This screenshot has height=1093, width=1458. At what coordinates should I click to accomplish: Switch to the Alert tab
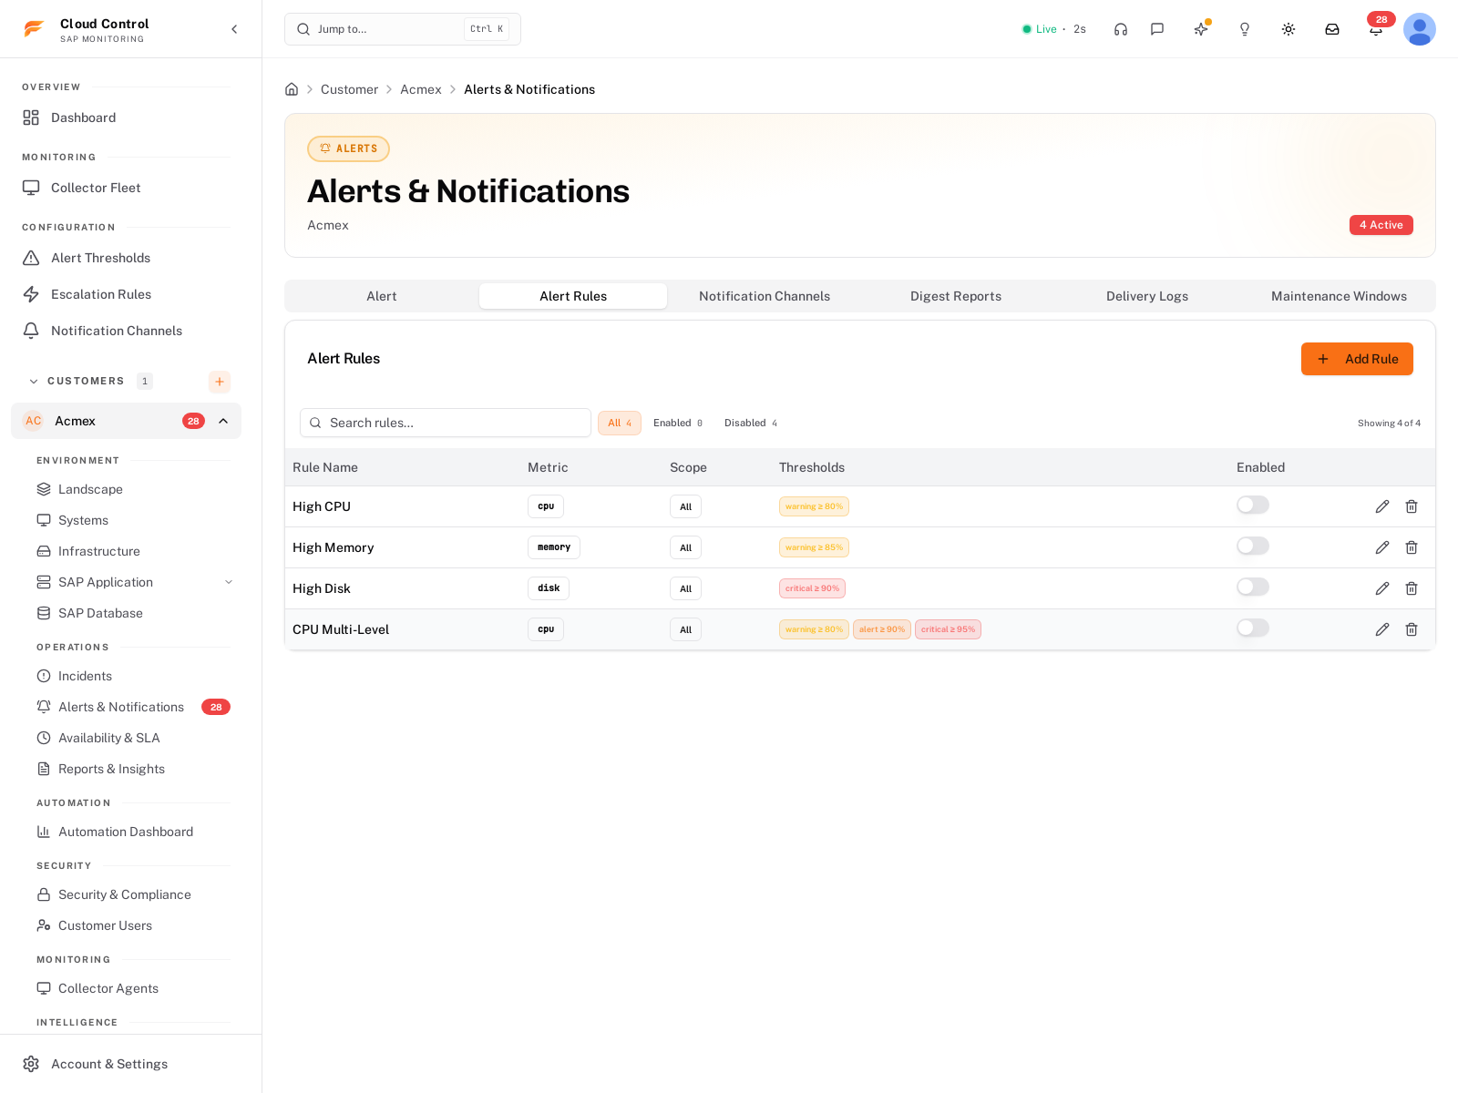(x=382, y=296)
